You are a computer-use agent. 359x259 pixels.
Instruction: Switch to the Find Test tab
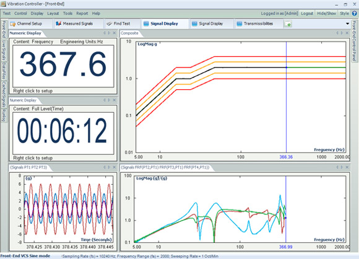coord(122,24)
